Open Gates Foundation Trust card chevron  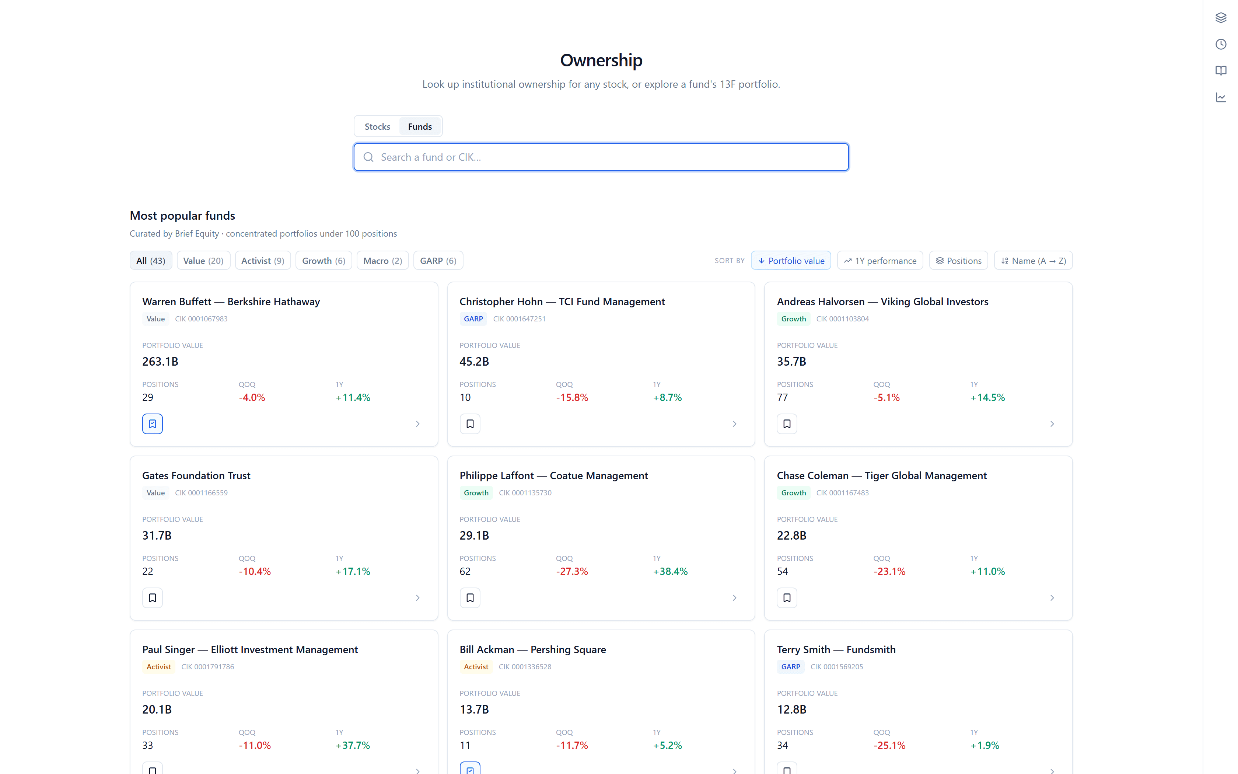tap(417, 598)
